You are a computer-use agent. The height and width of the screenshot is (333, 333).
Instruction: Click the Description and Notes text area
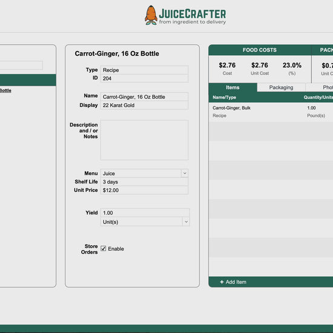145,140
